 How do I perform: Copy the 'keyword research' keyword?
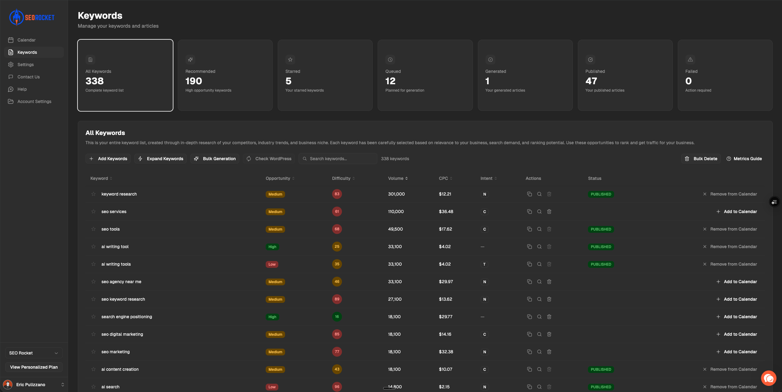click(529, 194)
